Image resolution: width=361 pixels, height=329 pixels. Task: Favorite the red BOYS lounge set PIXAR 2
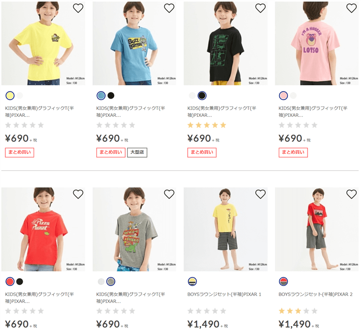(351, 194)
